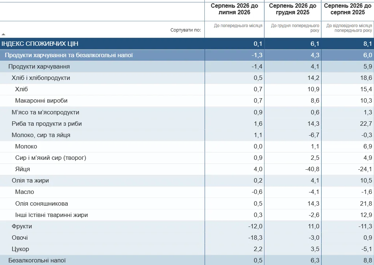This screenshot has height=265, width=374.
Task: Sort by 'До попереднього місяця' column
Action: pos(238,26)
